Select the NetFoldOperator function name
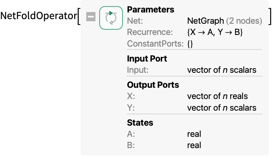The height and width of the screenshot is (156, 273). tap(39, 16)
